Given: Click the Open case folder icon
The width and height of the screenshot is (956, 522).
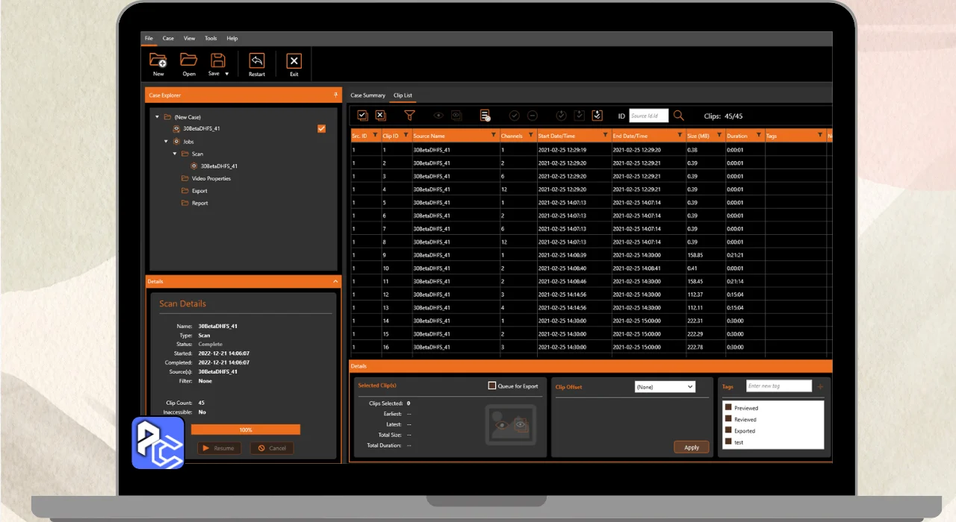Looking at the screenshot, I should (x=189, y=60).
